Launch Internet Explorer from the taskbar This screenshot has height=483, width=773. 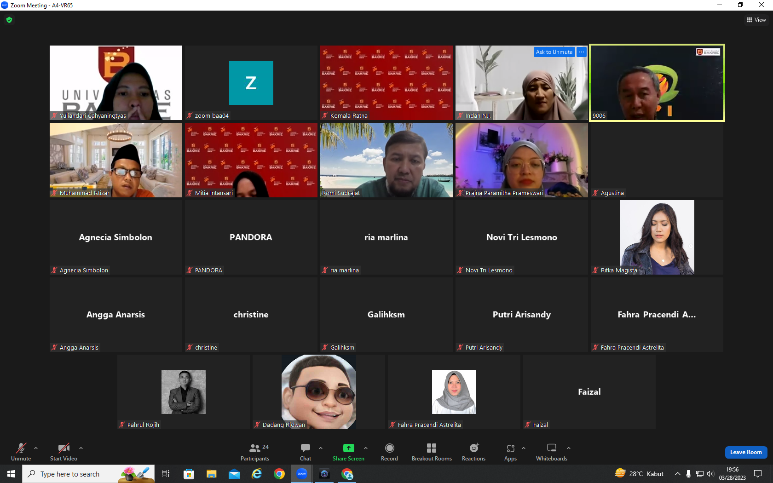(x=257, y=474)
